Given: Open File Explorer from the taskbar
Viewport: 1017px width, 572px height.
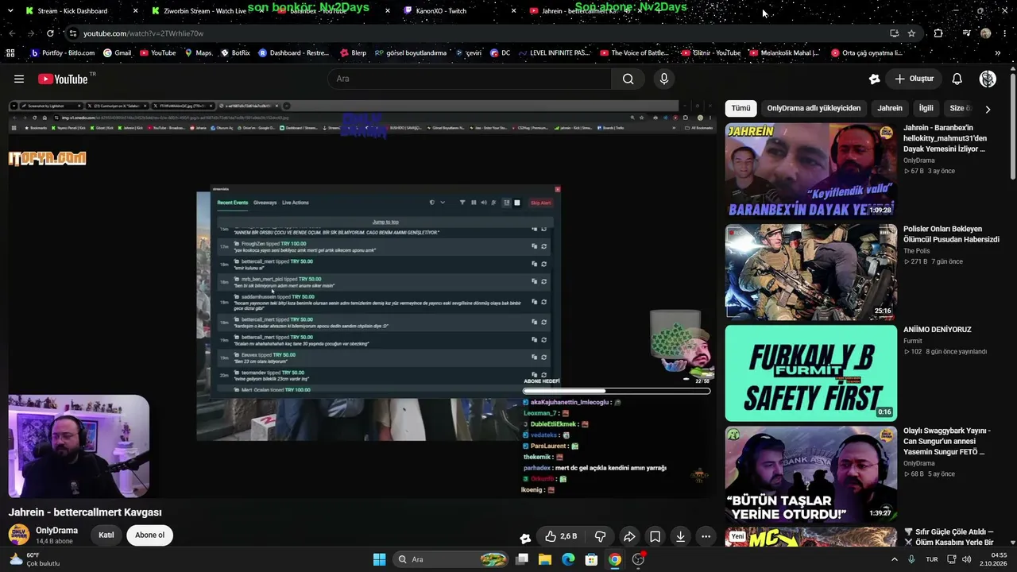Looking at the screenshot, I should point(545,559).
